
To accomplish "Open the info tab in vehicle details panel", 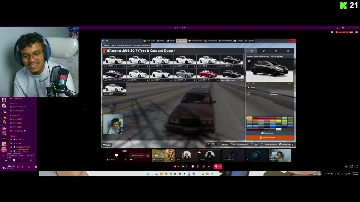I will pyautogui.click(x=251, y=51).
